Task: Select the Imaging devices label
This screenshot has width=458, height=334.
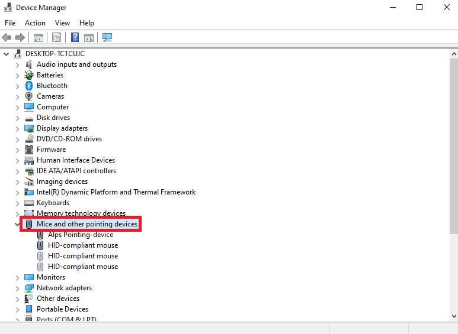Action: [x=62, y=181]
